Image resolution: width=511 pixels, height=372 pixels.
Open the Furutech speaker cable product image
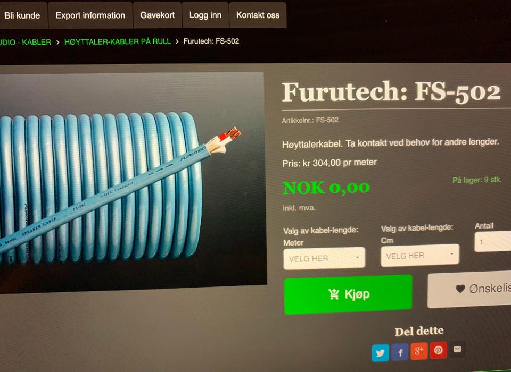click(132, 182)
